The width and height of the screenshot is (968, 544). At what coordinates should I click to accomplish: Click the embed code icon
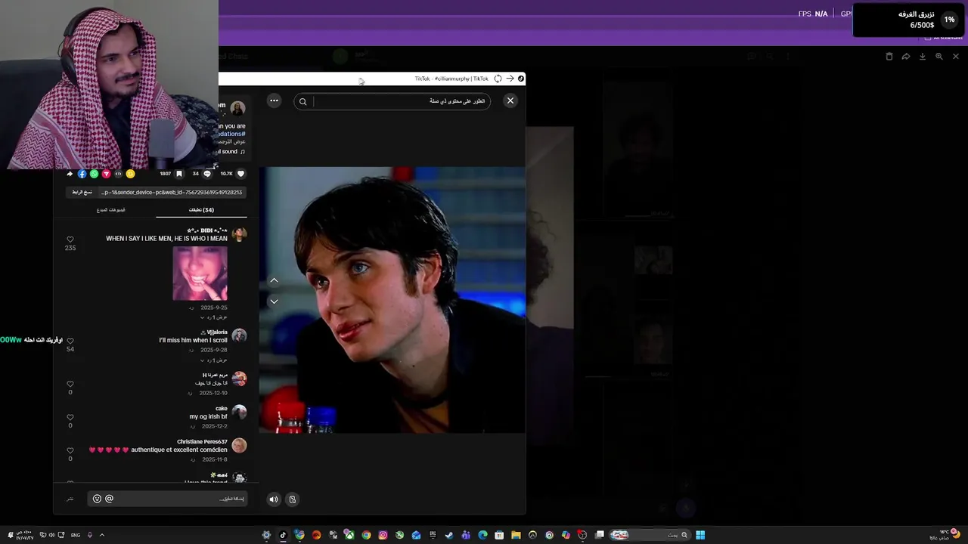pyautogui.click(x=118, y=174)
